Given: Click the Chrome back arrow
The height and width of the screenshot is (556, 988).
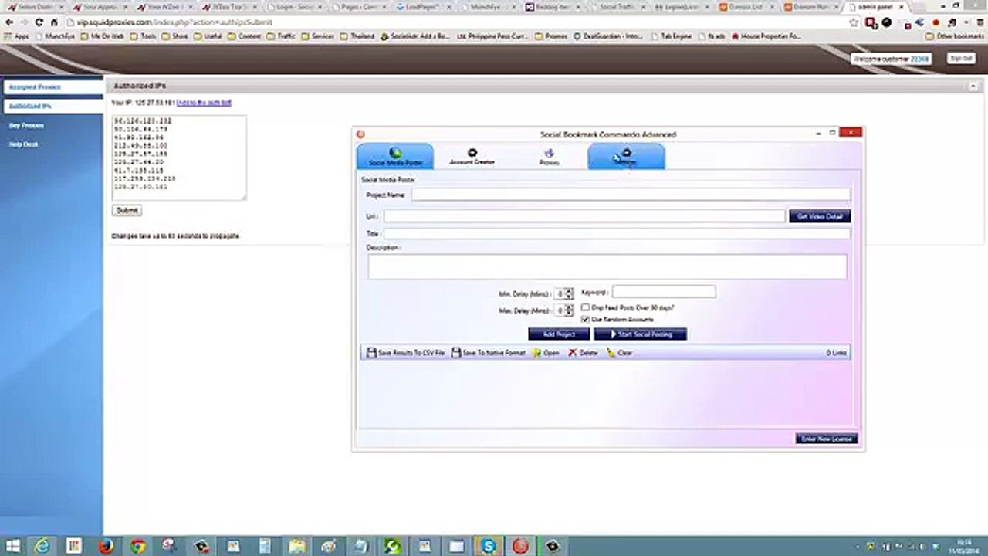Looking at the screenshot, I should 9,22.
